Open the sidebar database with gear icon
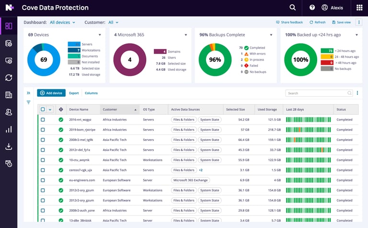This screenshot has height=228, width=368. tap(9, 43)
